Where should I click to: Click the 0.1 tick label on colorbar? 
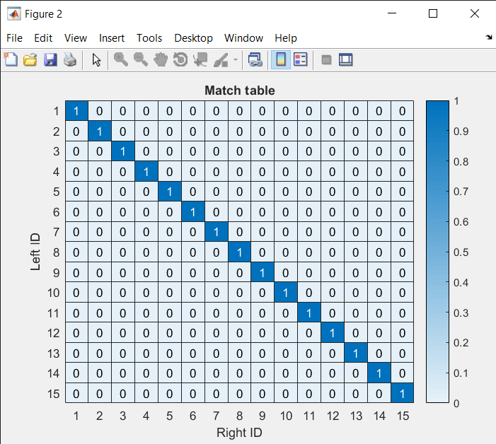[x=461, y=373]
